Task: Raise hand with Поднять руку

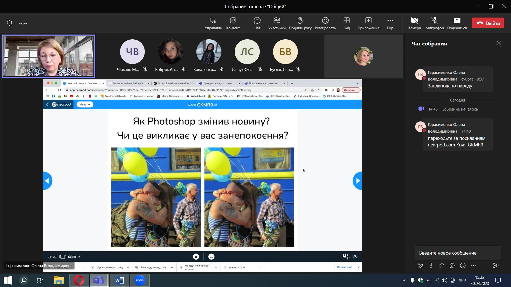Action: click(300, 23)
